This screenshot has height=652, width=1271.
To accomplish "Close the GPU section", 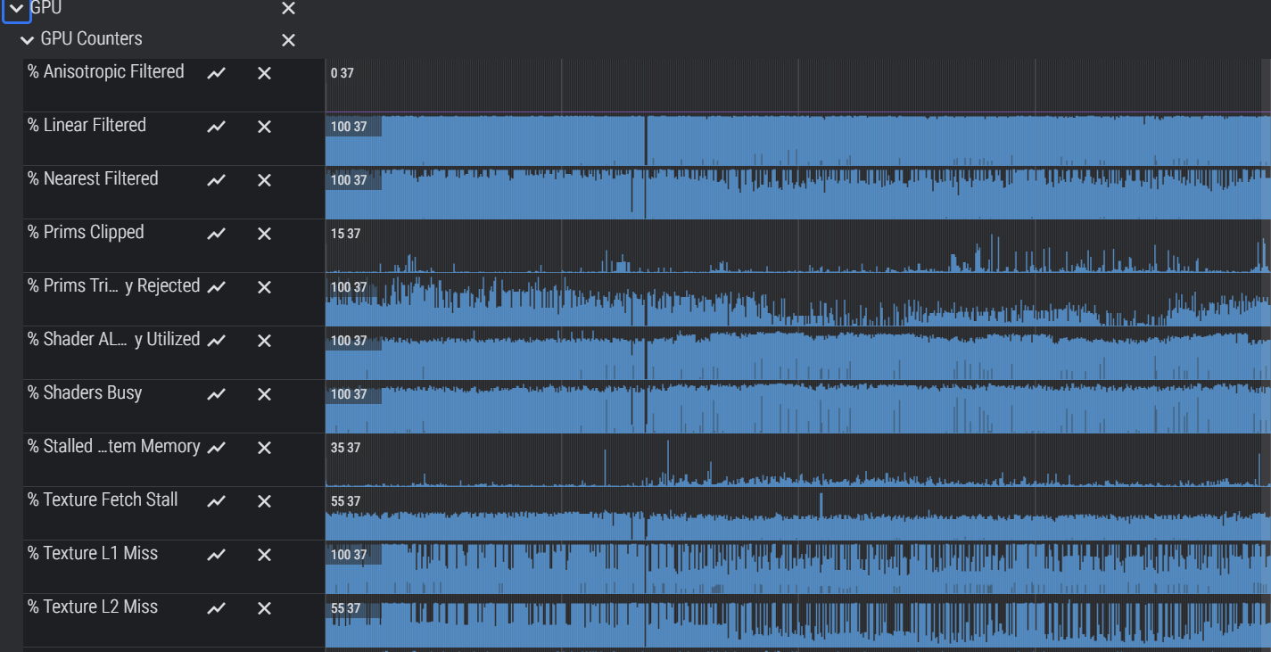I will pos(288,8).
